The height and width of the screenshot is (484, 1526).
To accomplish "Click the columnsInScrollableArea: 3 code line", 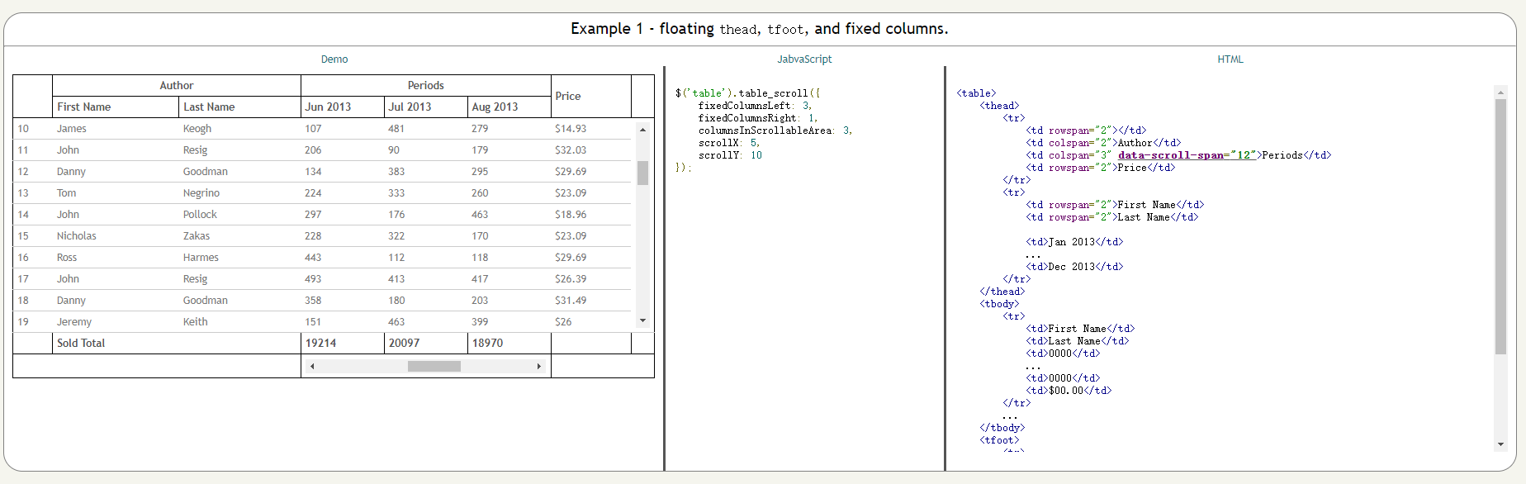I will click(775, 130).
